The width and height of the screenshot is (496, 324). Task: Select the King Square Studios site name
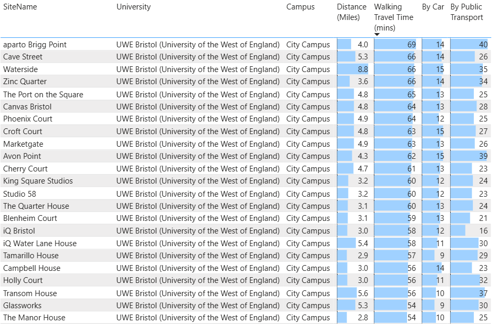[x=38, y=181]
